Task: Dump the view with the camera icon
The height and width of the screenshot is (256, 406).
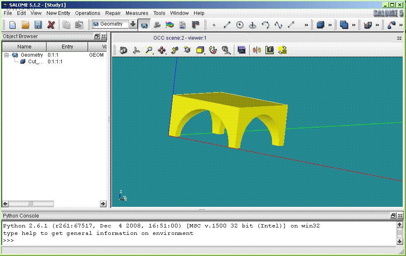Action: tap(124, 50)
